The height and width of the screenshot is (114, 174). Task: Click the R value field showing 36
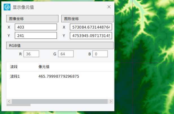coord(31,54)
